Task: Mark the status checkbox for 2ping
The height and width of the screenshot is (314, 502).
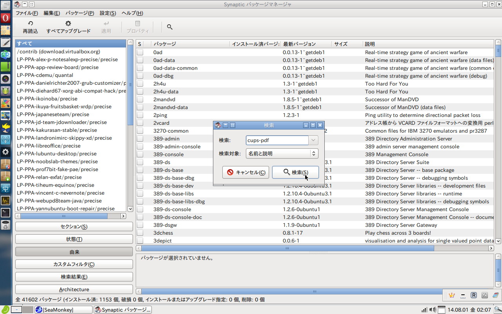Action: pos(140,115)
